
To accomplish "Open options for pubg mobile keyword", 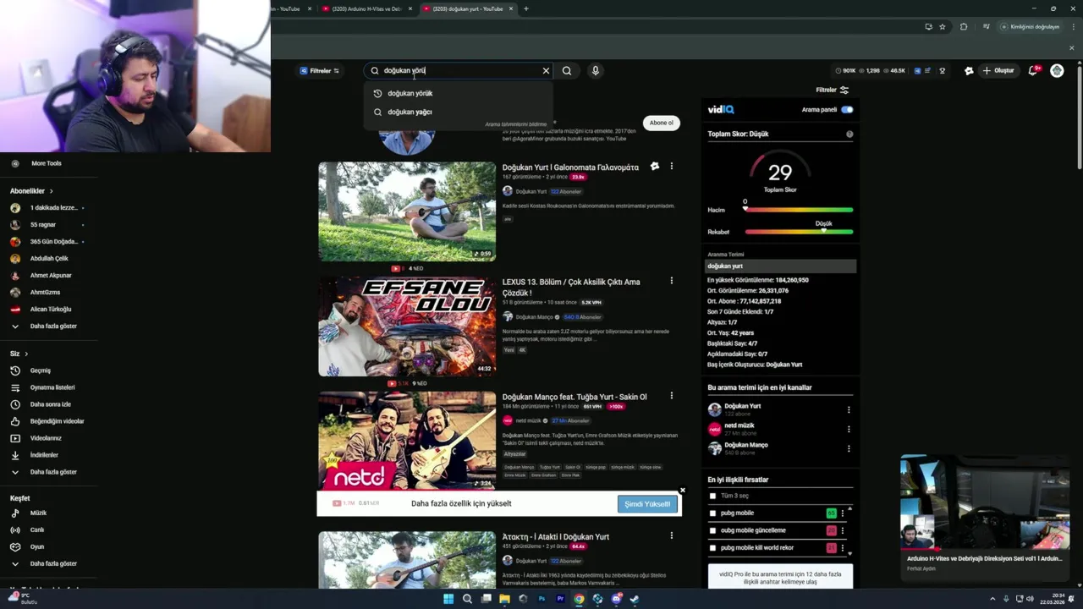I will tap(842, 513).
